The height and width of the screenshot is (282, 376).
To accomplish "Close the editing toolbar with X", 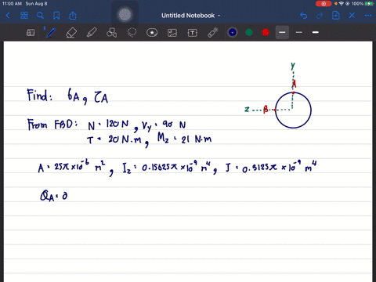I will coord(352,16).
